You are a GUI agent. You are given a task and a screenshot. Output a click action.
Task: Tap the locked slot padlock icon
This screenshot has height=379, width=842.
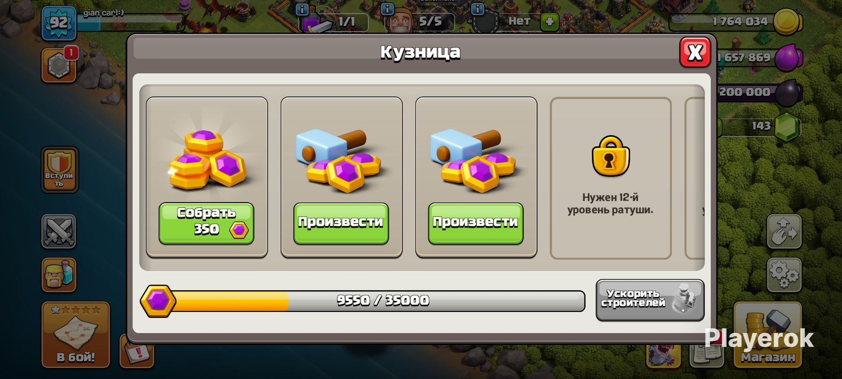pyautogui.click(x=610, y=156)
